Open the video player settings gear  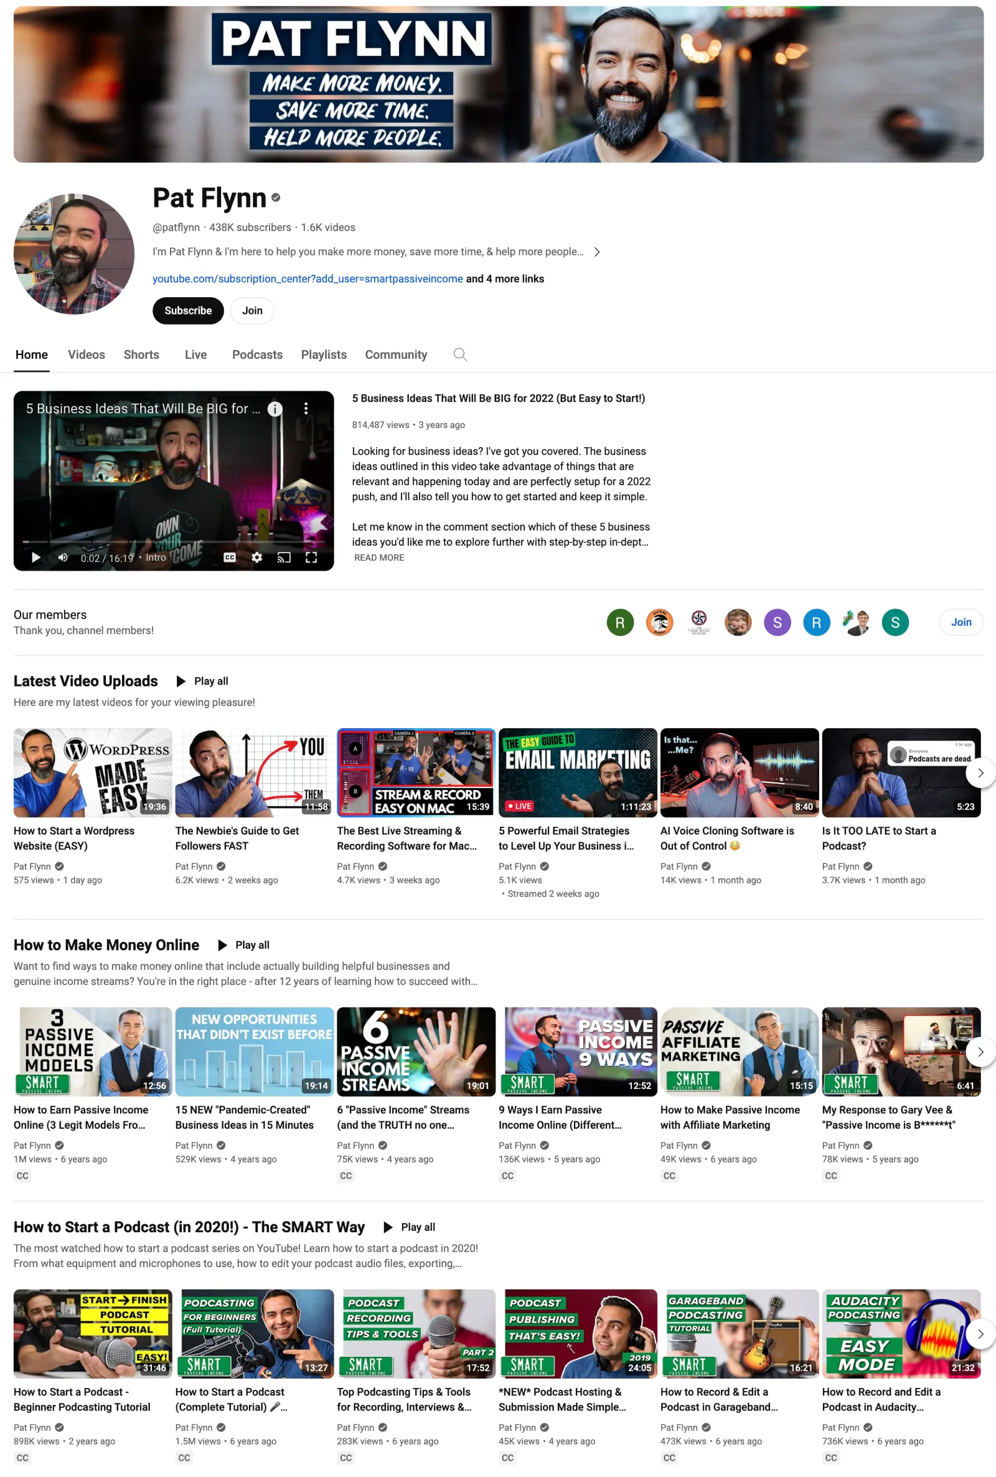pyautogui.click(x=256, y=558)
